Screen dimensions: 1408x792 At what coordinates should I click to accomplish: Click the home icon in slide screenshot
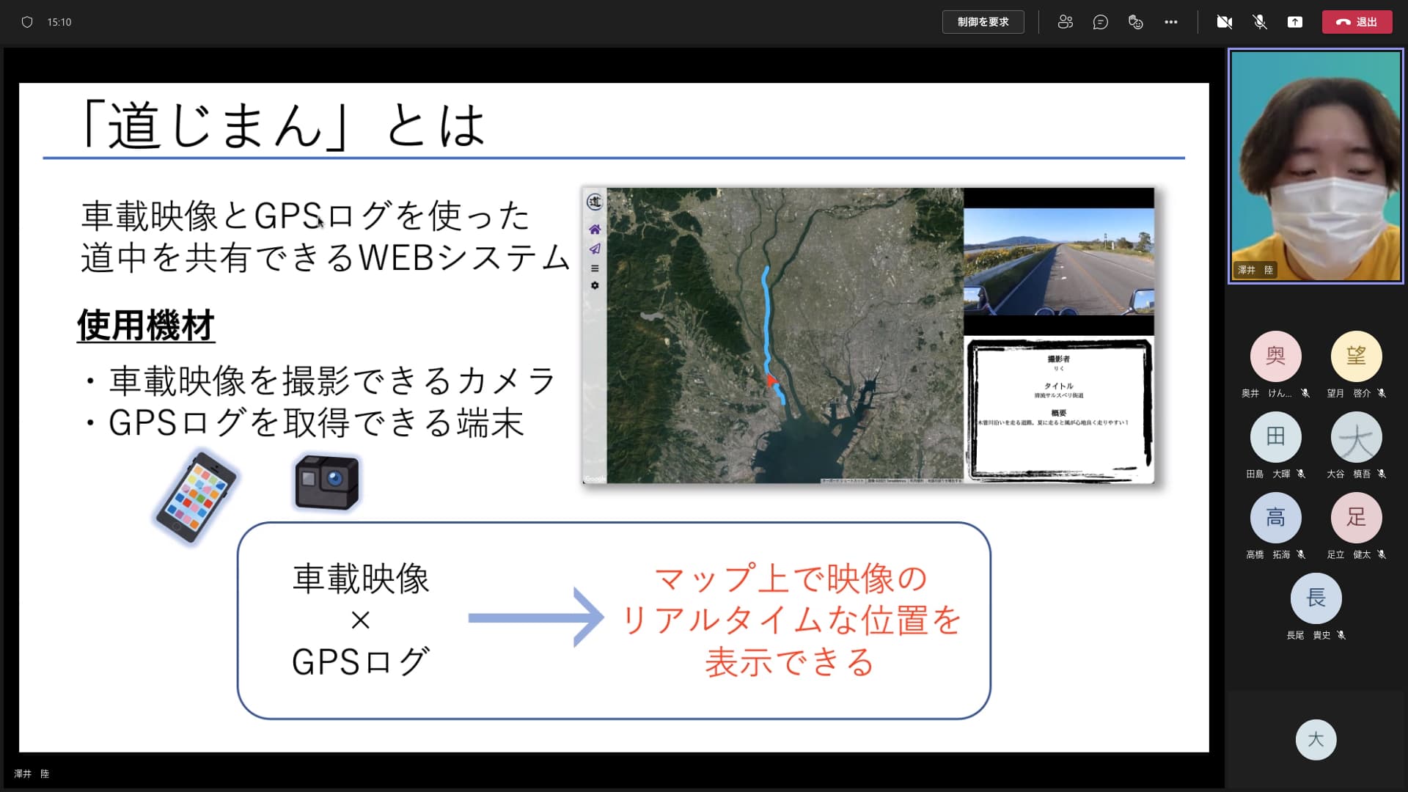pos(595,230)
